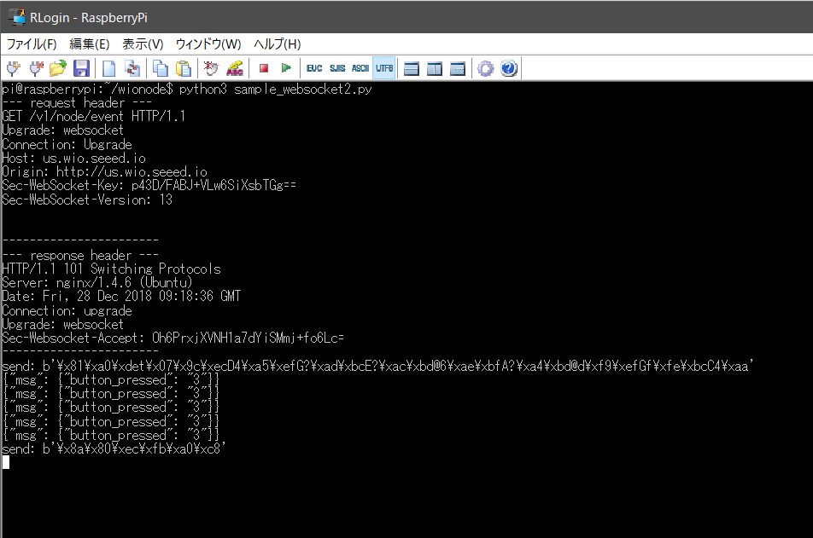Viewport: 813px width, 538px height.
Task: Switch character set to EUC
Action: (x=314, y=68)
